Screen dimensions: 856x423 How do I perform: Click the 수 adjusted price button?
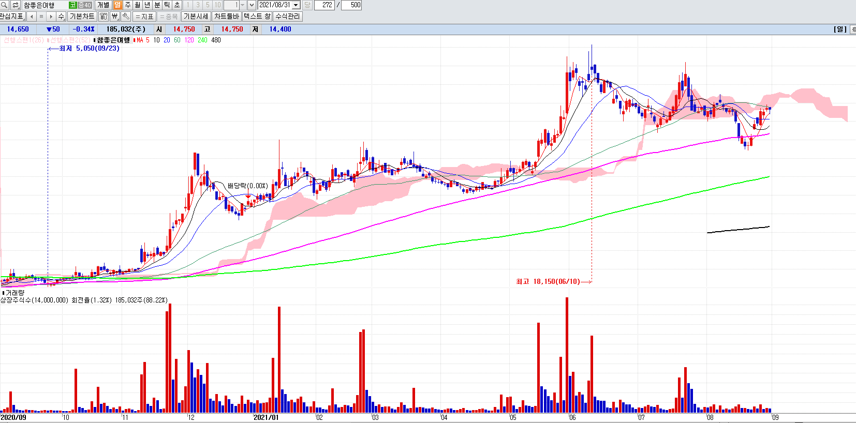61,16
